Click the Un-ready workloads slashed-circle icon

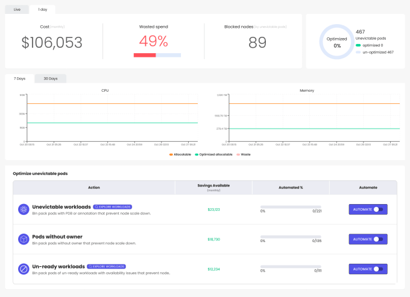pos(24,269)
